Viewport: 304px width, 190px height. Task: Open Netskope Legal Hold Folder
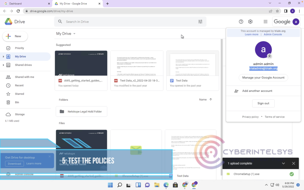(x=81, y=112)
